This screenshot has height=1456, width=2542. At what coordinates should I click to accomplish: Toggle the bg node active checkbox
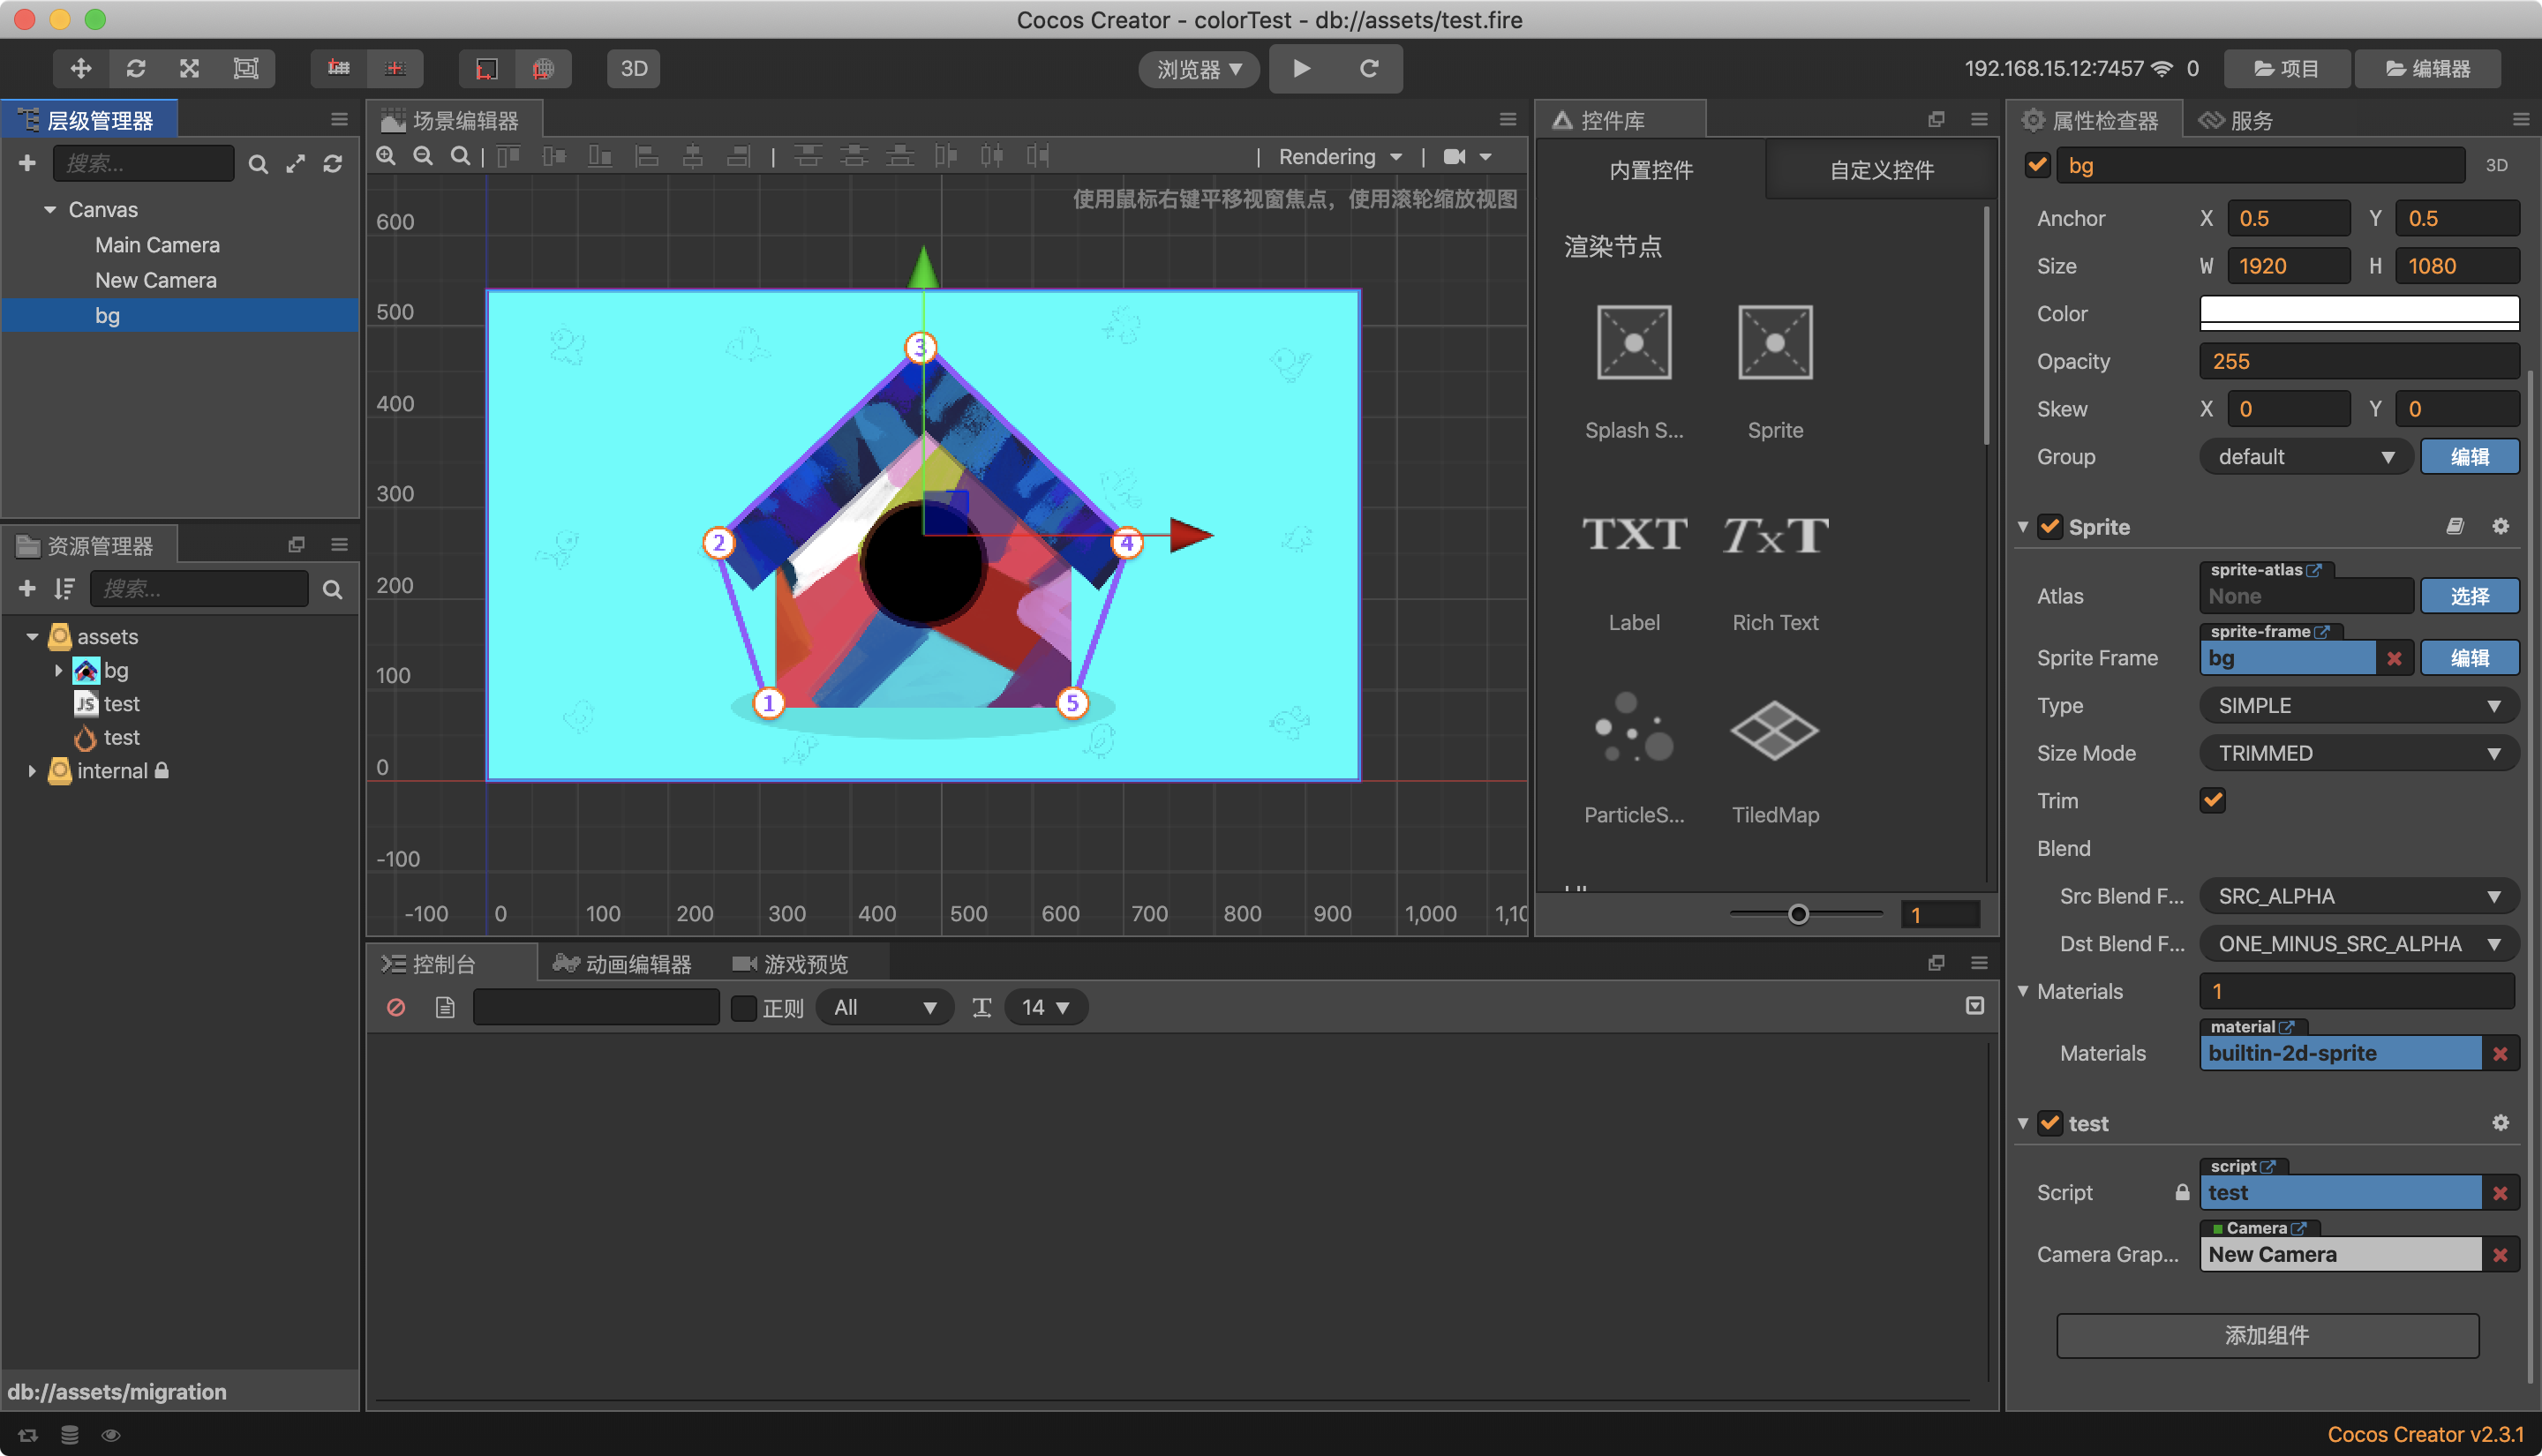(2037, 165)
